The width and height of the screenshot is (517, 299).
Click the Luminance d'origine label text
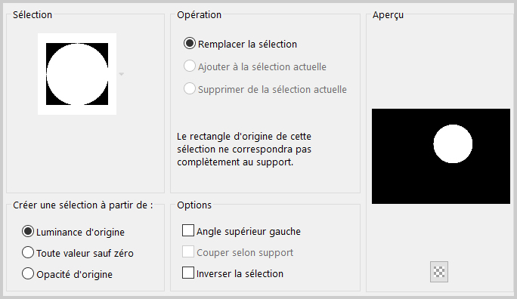pyautogui.click(x=80, y=232)
